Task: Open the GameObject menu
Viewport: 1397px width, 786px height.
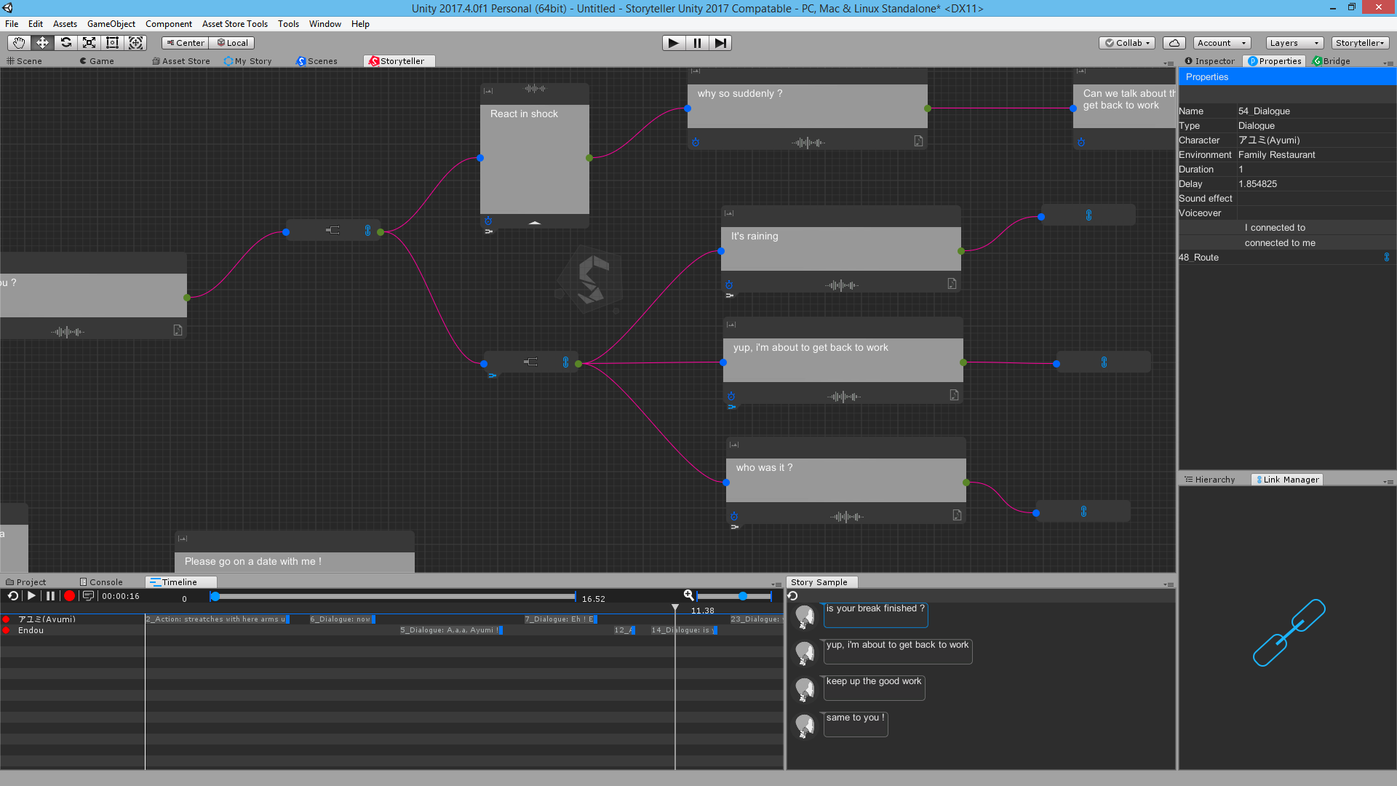Action: point(111,24)
